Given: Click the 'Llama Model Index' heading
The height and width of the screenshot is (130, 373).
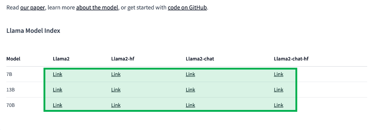Looking at the screenshot, I should (33, 31).
